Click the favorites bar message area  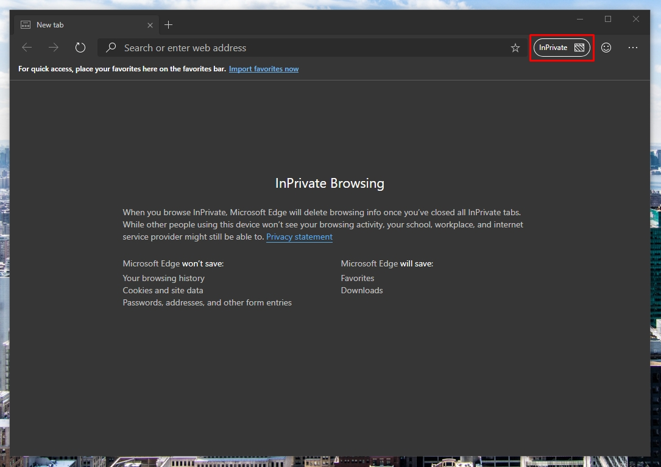point(121,69)
